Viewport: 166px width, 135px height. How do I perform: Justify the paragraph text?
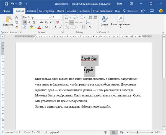coord(81,22)
